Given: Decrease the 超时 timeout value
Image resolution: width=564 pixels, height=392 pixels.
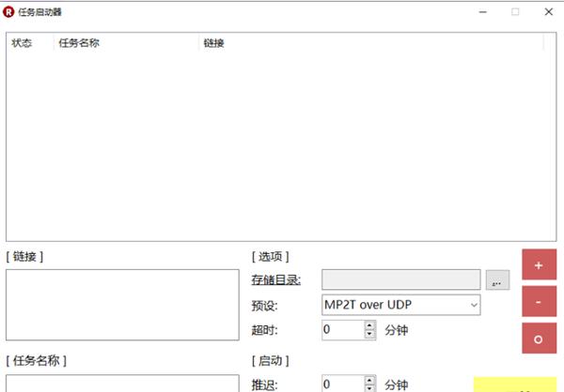Looking at the screenshot, I should click(x=369, y=334).
